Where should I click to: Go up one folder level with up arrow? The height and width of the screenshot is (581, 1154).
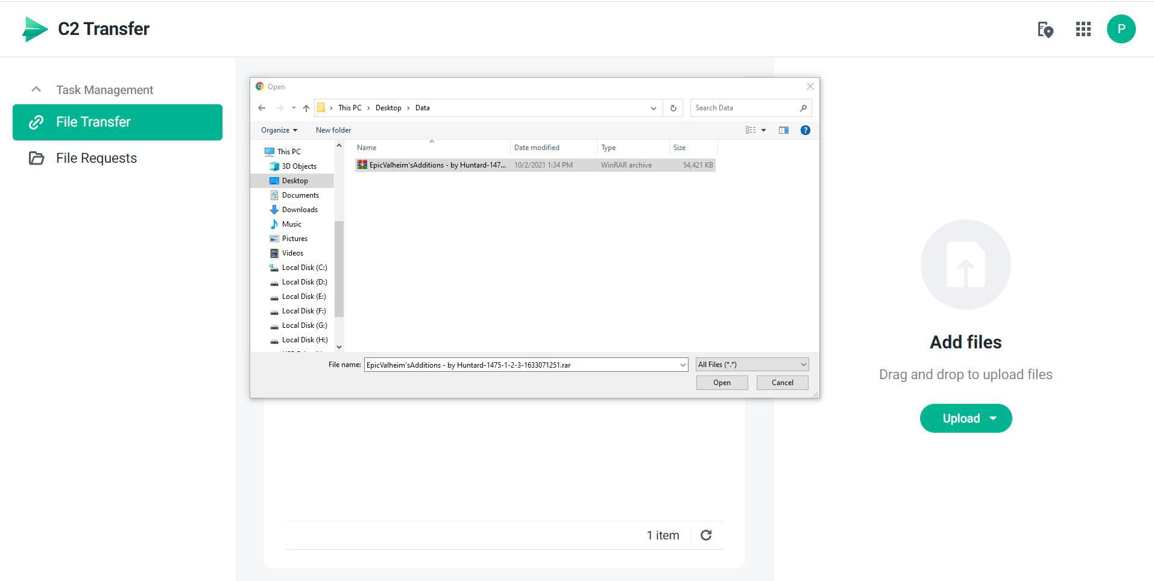(306, 108)
